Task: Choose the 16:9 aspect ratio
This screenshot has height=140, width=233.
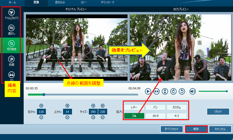Action: (155, 116)
